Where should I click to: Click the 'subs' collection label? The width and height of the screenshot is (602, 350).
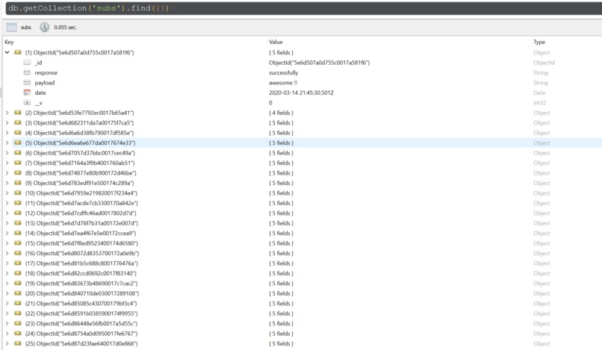[25, 28]
